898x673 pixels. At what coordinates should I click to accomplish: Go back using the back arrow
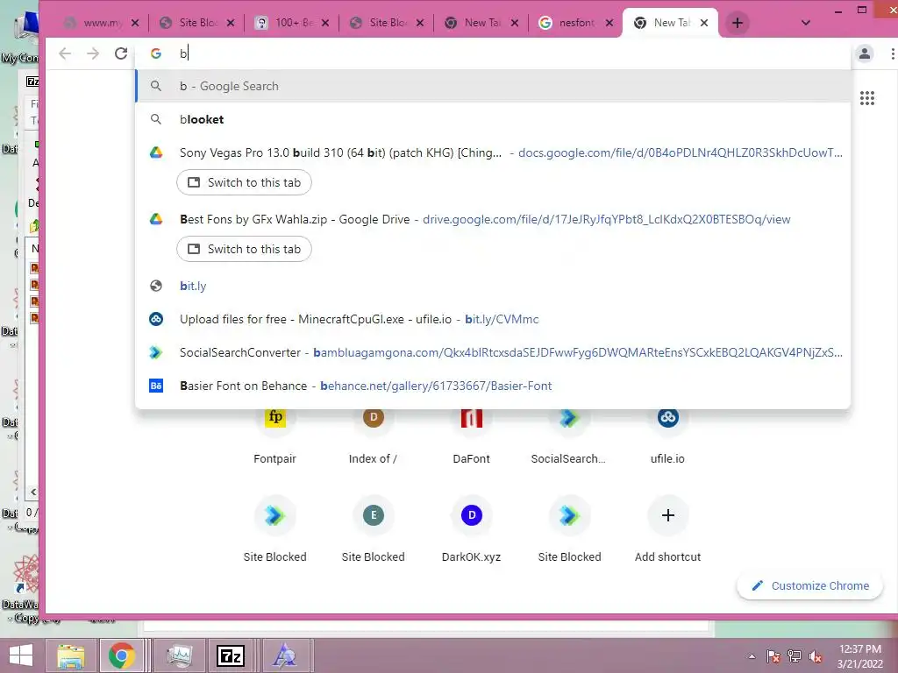tap(65, 53)
